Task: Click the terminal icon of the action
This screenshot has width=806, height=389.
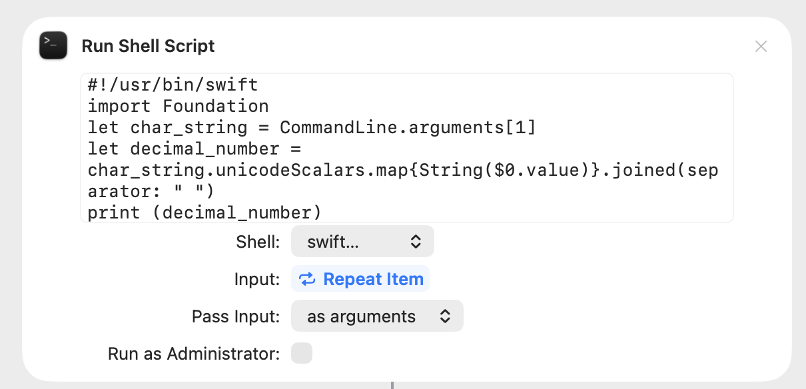Action: point(53,45)
